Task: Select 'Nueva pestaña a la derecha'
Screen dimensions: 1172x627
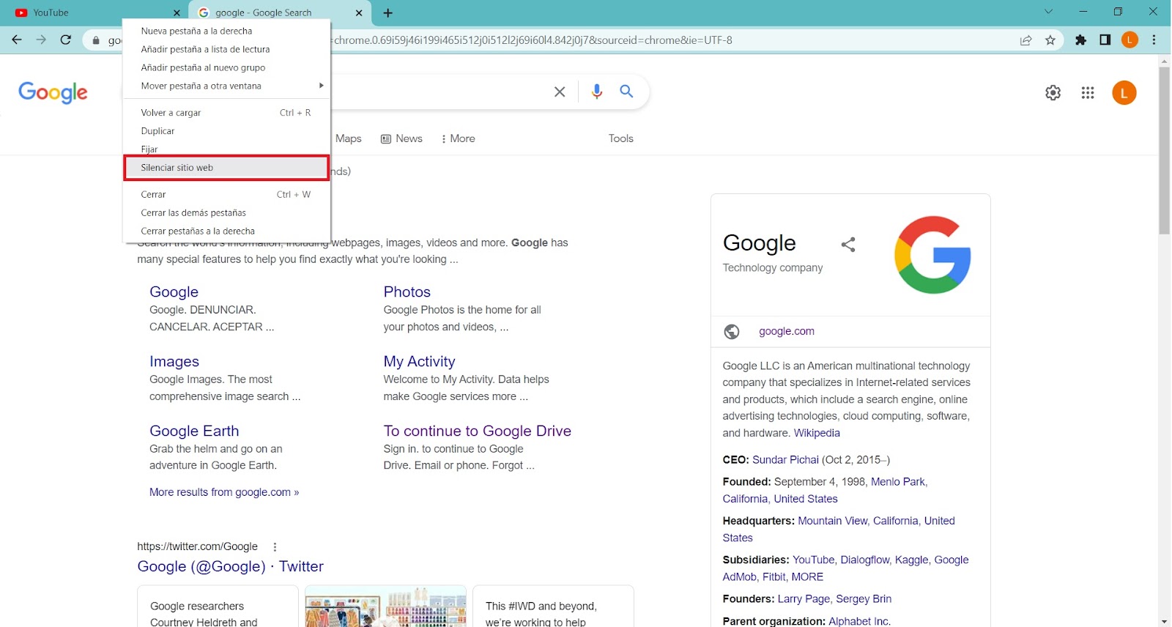Action: (226, 31)
